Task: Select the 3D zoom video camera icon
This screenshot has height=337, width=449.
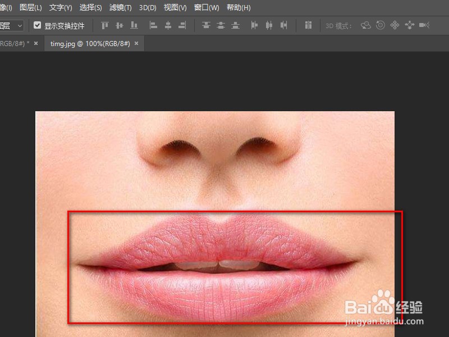Action: pos(424,25)
